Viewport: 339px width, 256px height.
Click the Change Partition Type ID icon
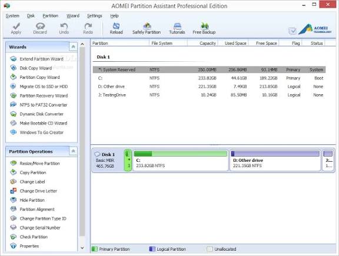(x=14, y=218)
